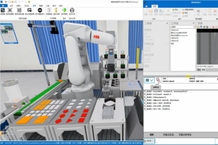
Task: Select the Mould match Success log line
Action: click(x=161, y=100)
